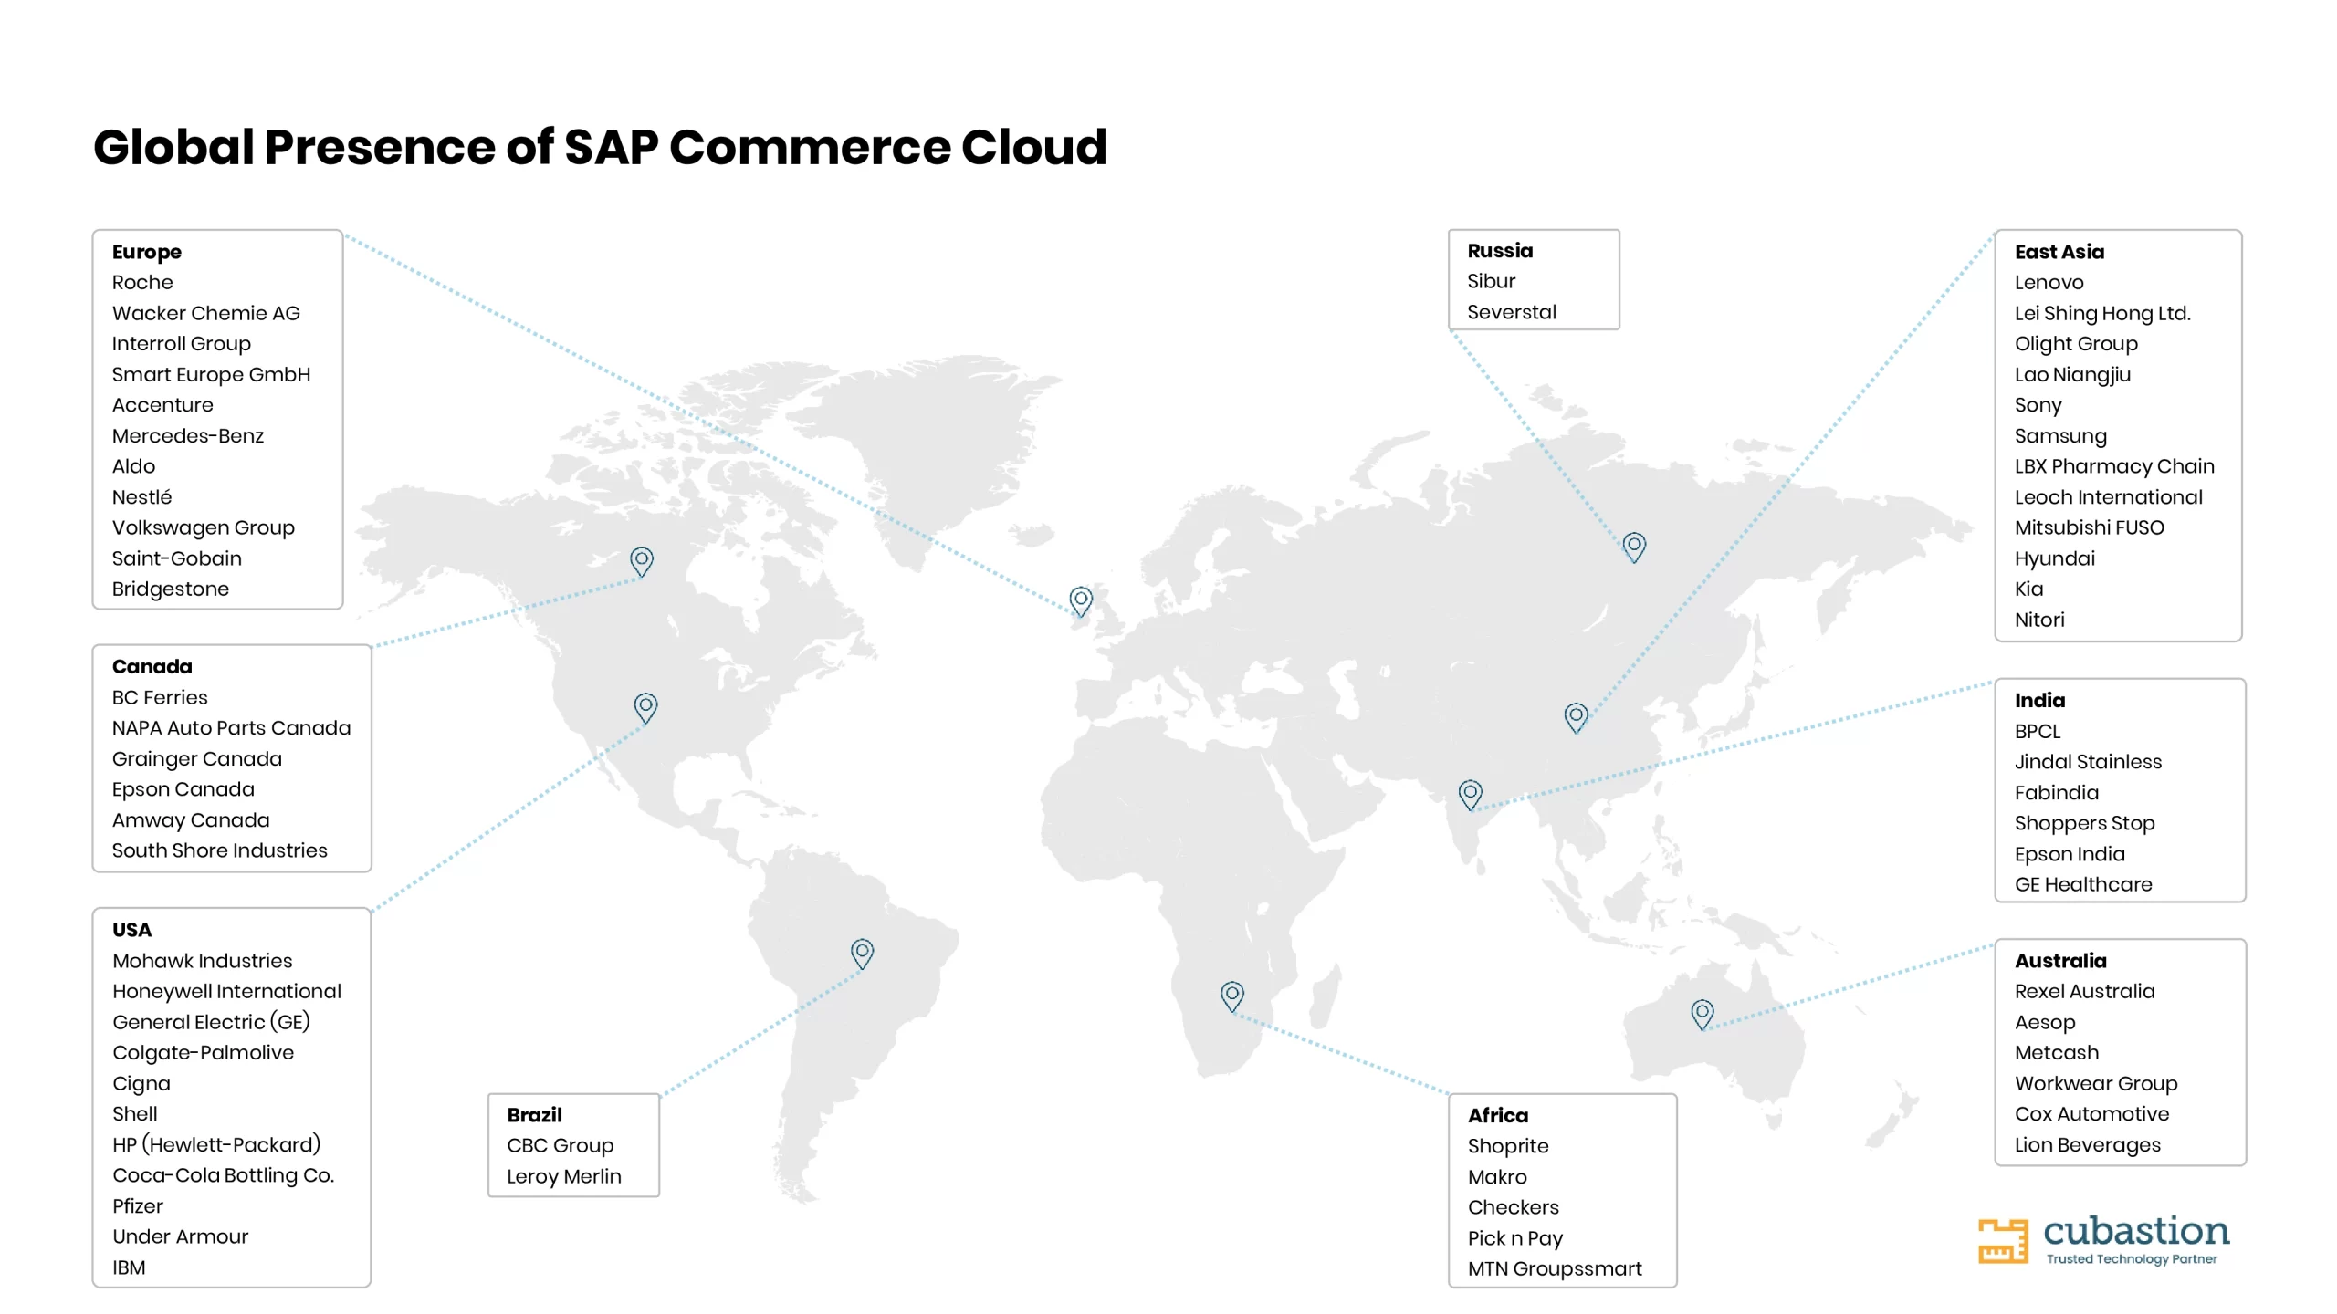Select Sibur
This screenshot has width=2337, height=1314.
tap(1492, 281)
